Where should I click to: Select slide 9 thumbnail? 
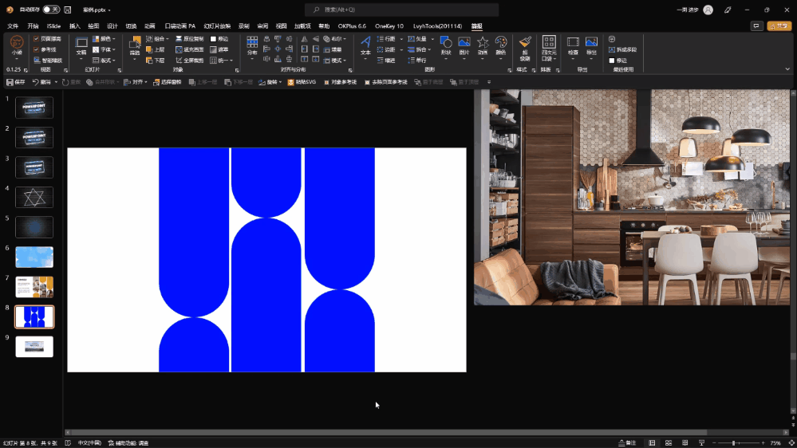(34, 347)
